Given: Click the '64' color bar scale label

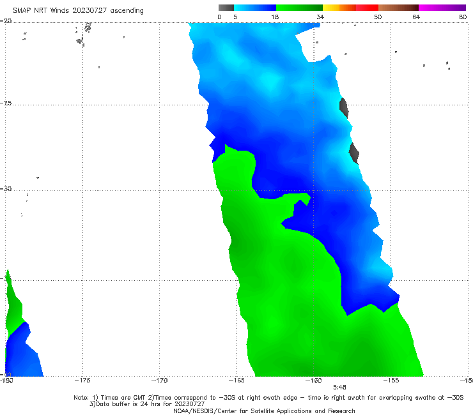Looking at the screenshot, I should click(x=416, y=17).
